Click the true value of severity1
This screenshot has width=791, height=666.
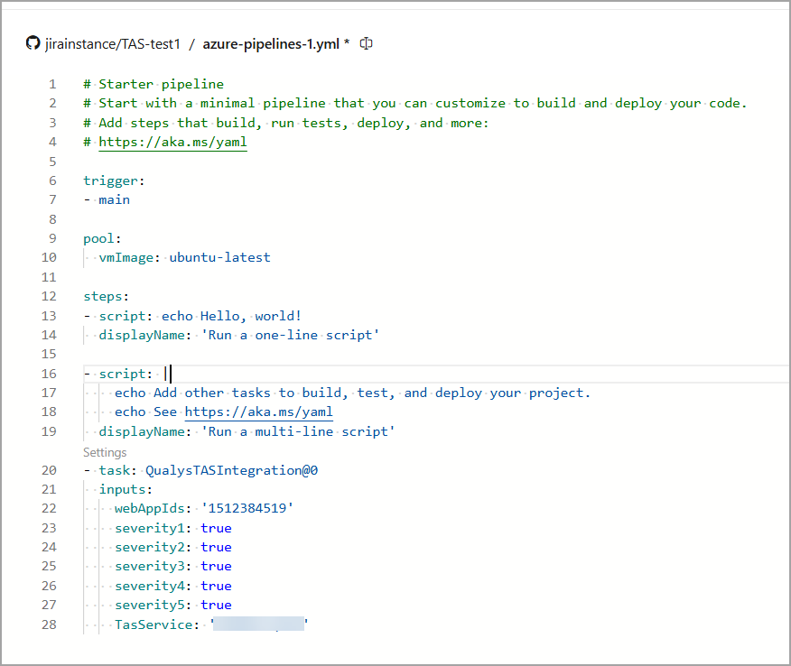216,528
